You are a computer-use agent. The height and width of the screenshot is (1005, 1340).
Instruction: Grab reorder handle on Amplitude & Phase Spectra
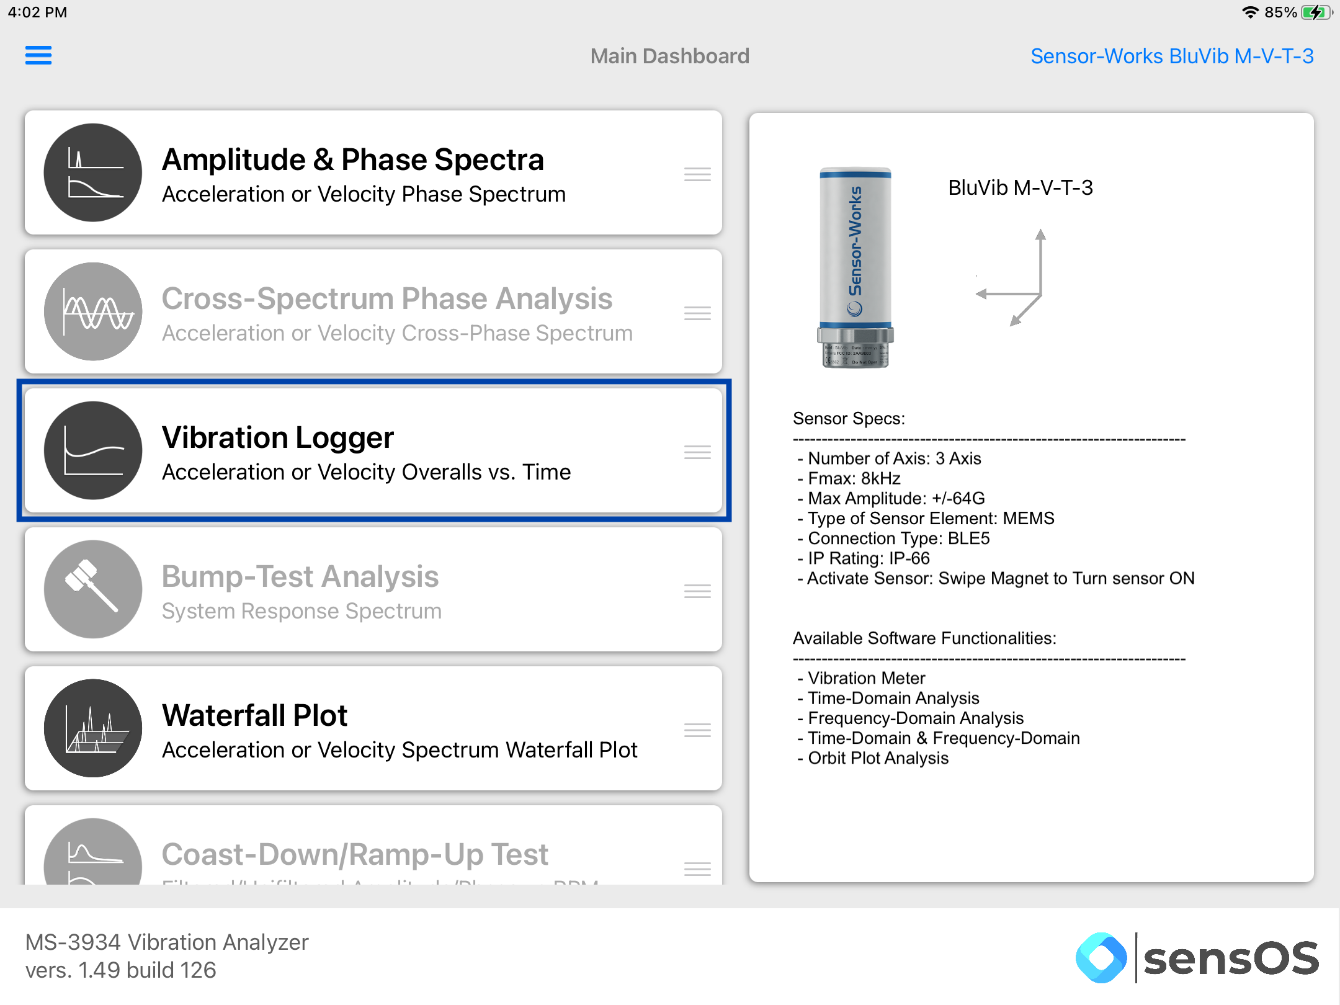click(x=697, y=174)
